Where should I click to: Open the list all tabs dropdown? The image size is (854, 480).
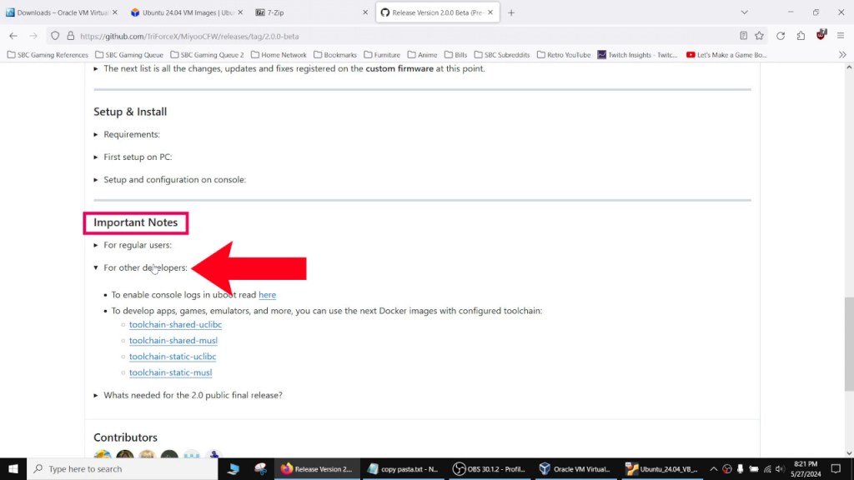(745, 12)
